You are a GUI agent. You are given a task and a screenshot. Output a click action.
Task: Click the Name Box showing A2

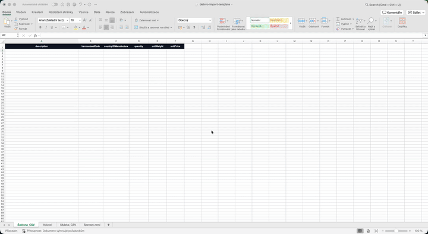click(9, 36)
